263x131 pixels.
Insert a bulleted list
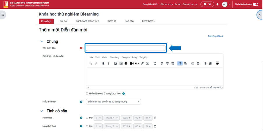pos(205,63)
